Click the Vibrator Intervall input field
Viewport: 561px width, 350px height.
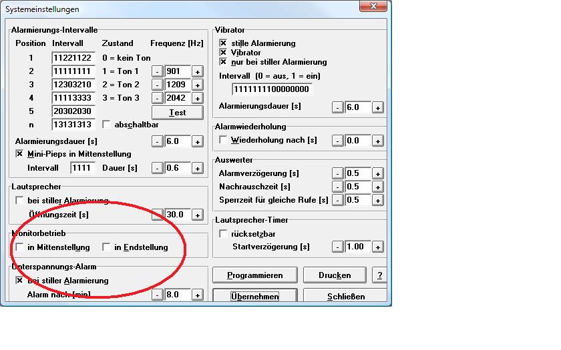(x=272, y=89)
